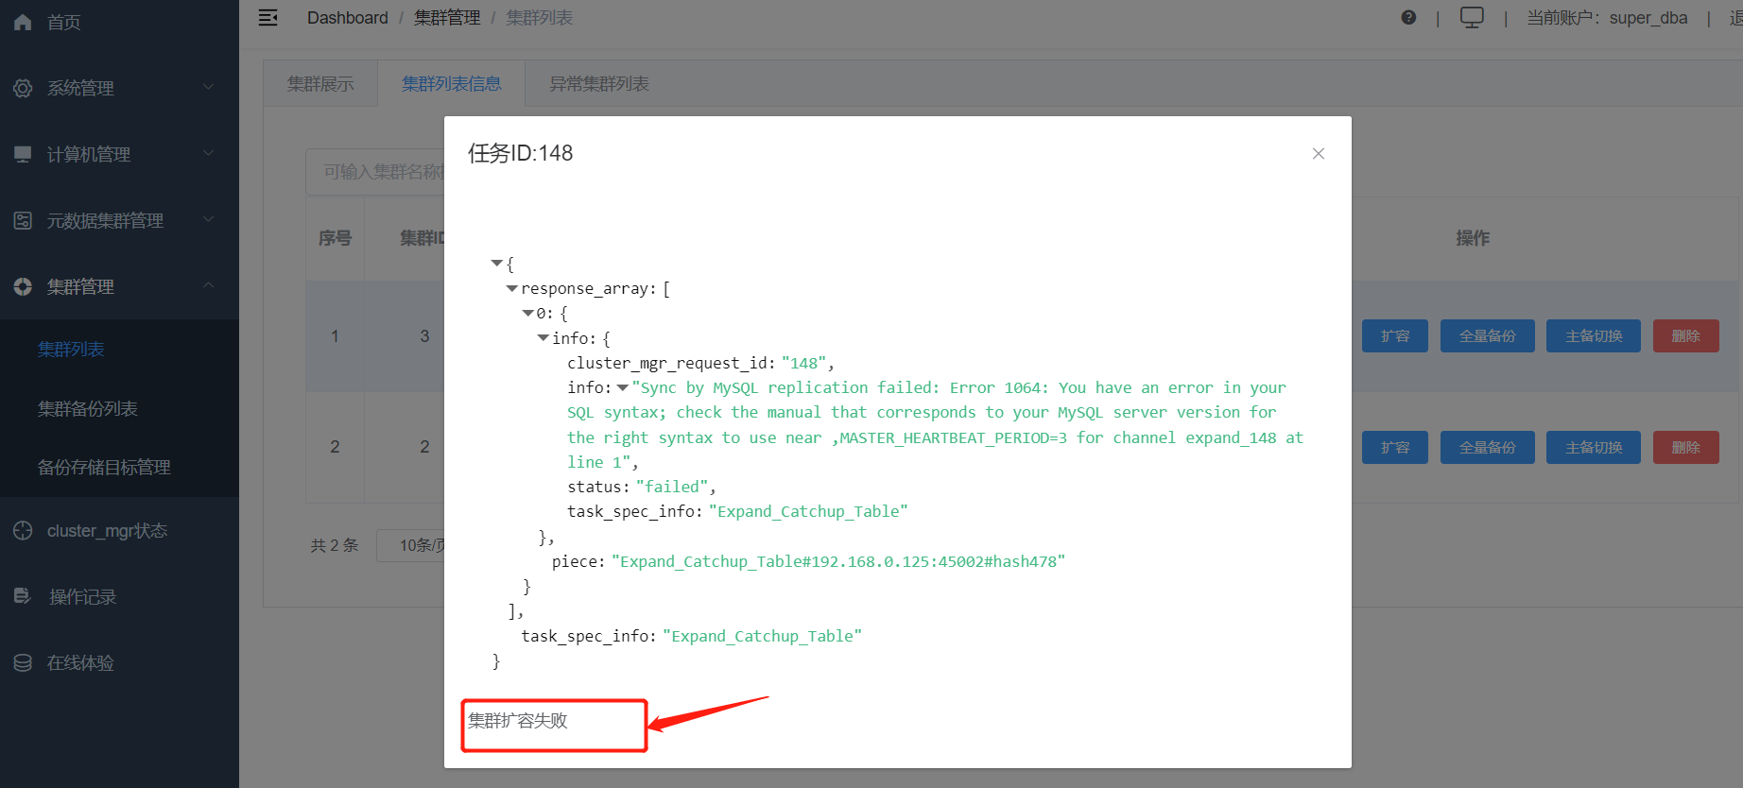Click the 序号 column header
Image resolution: width=1743 pixels, height=788 pixels.
pos(335,238)
